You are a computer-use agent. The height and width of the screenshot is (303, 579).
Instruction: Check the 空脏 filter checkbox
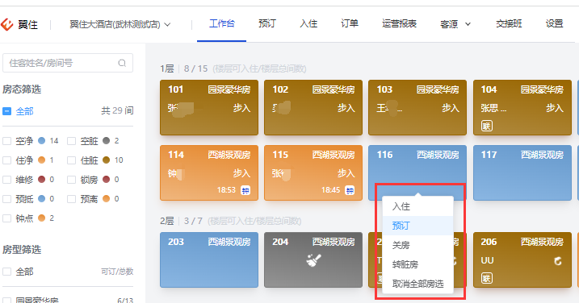tap(71, 141)
